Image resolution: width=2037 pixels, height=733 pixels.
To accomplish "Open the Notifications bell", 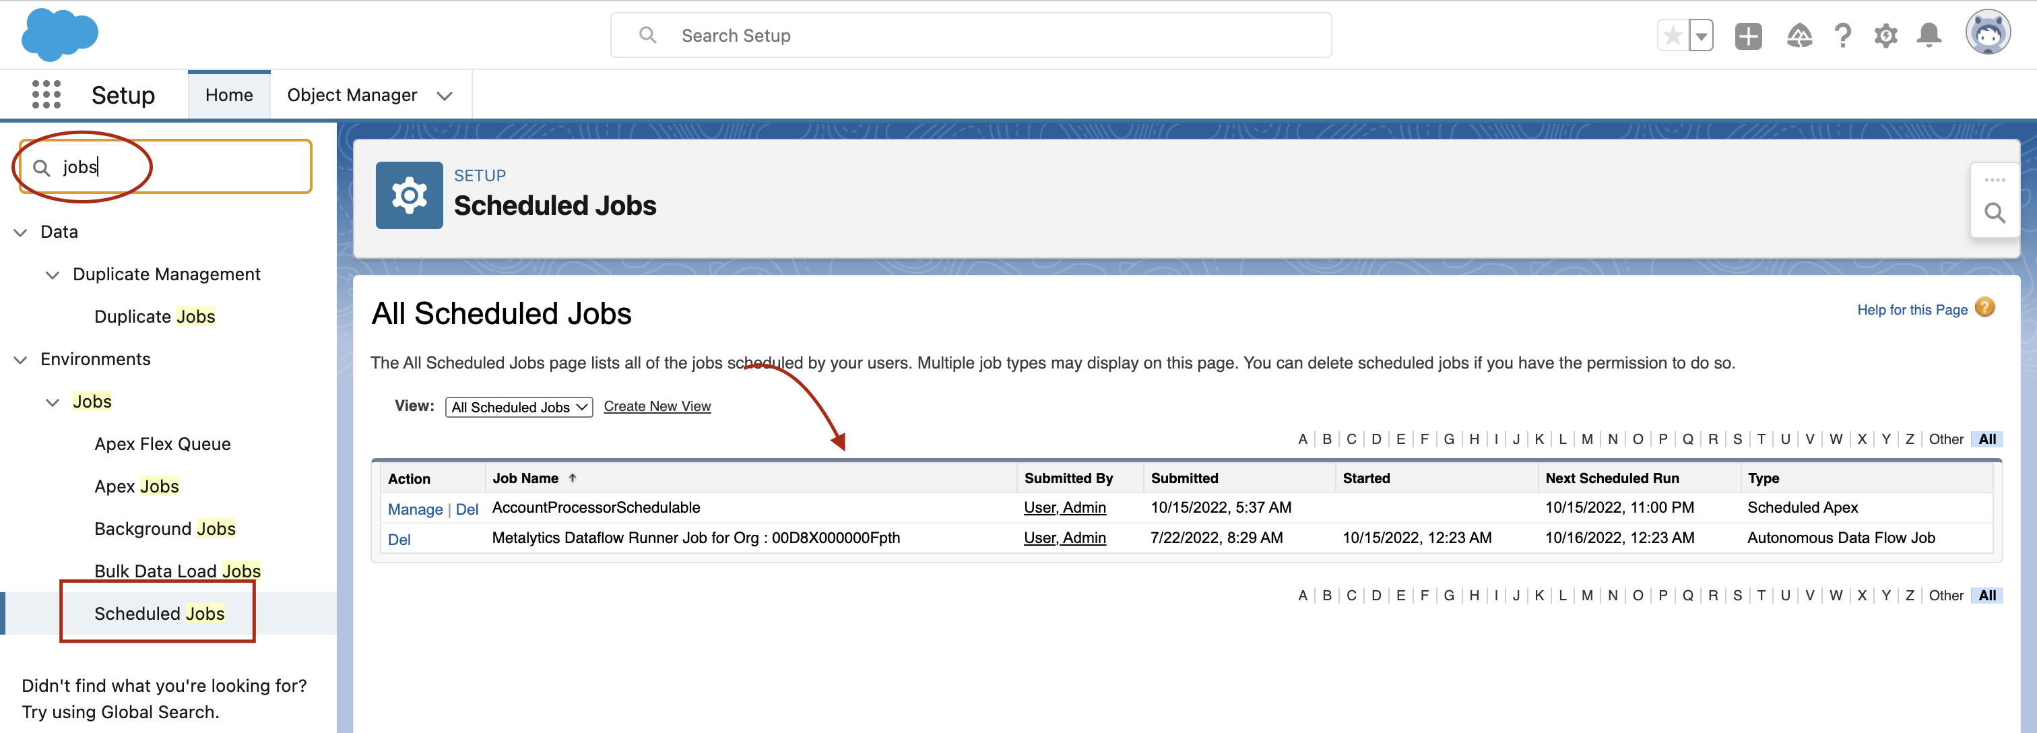I will 1929,36.
